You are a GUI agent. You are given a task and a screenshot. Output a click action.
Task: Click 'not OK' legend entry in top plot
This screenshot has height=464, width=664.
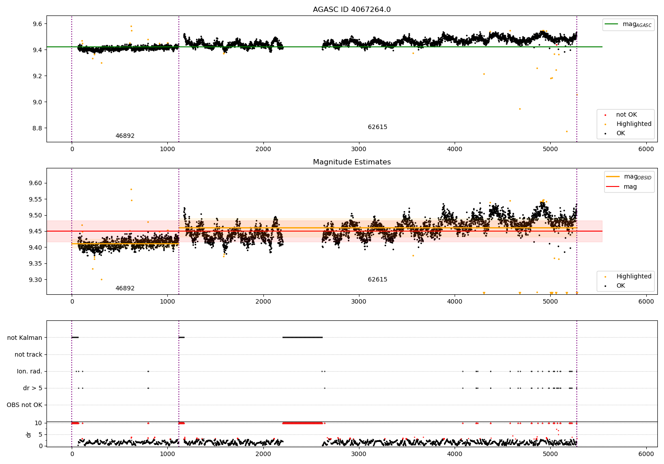626,115
